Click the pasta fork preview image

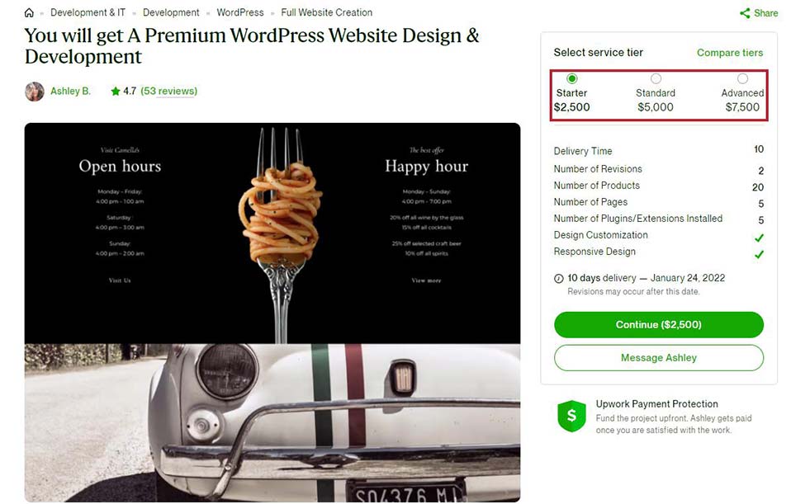click(x=272, y=233)
